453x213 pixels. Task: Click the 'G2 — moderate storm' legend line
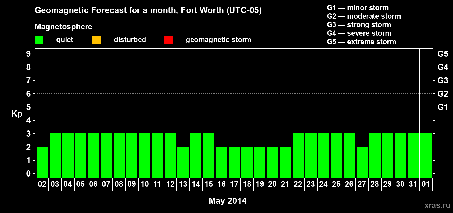pyautogui.click(x=364, y=16)
